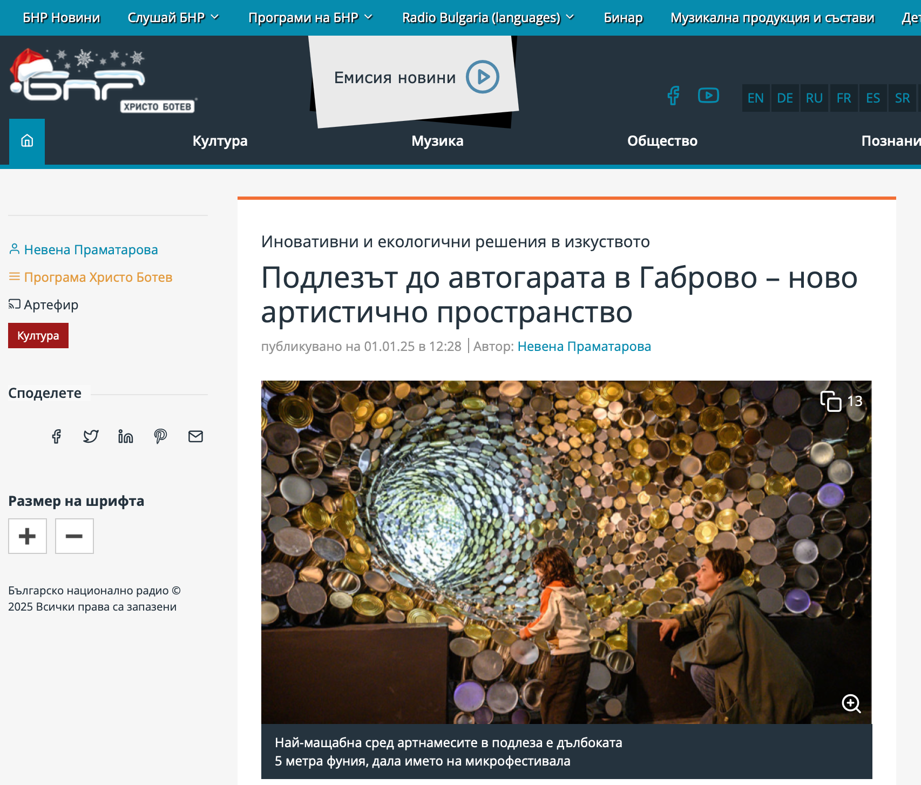Viewport: 921px width, 785px height.
Task: Open the home page via house icon
Action: pyautogui.click(x=27, y=141)
